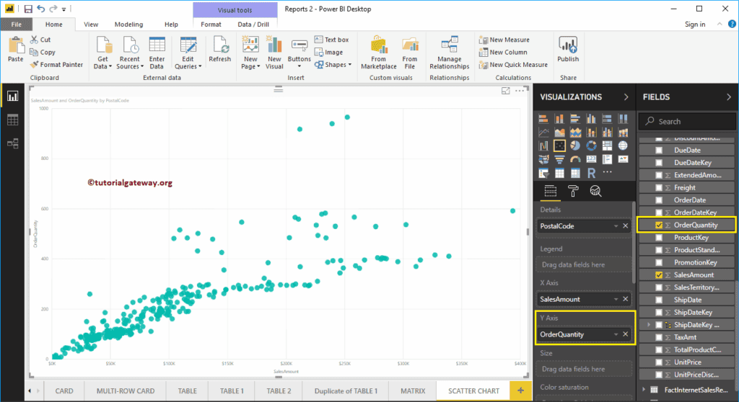Select the scatter chart visualization icon
Image resolution: width=739 pixels, height=402 pixels.
pyautogui.click(x=559, y=146)
